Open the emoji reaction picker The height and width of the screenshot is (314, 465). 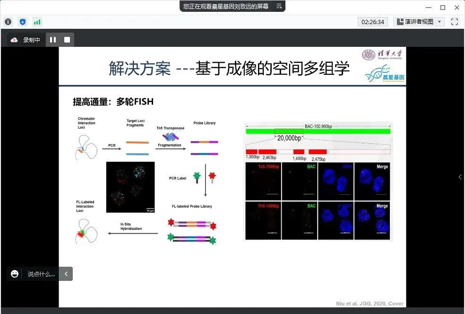(x=15, y=274)
